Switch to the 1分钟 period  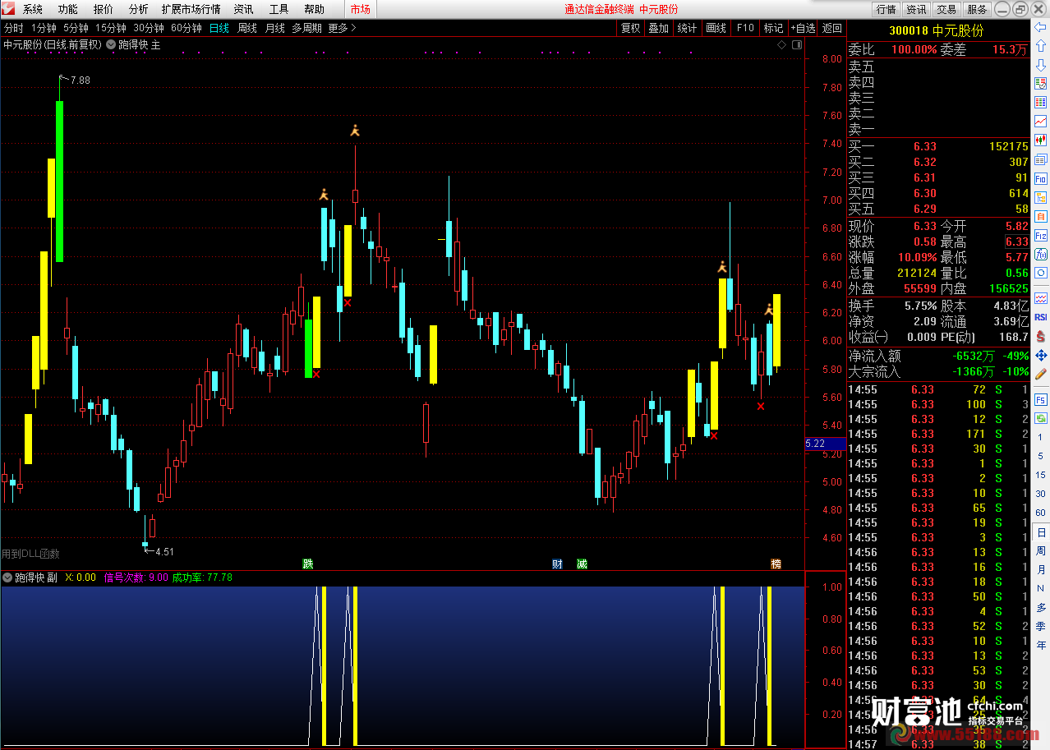point(44,28)
